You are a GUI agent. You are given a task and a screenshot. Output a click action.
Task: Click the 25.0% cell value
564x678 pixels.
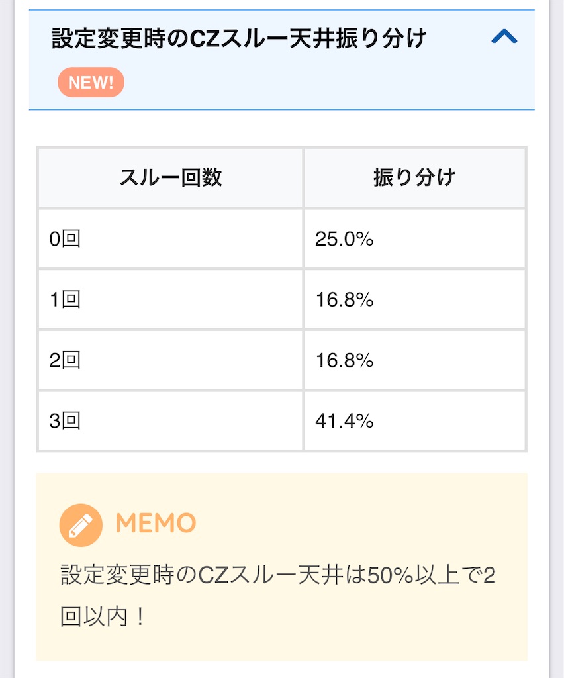(x=344, y=238)
